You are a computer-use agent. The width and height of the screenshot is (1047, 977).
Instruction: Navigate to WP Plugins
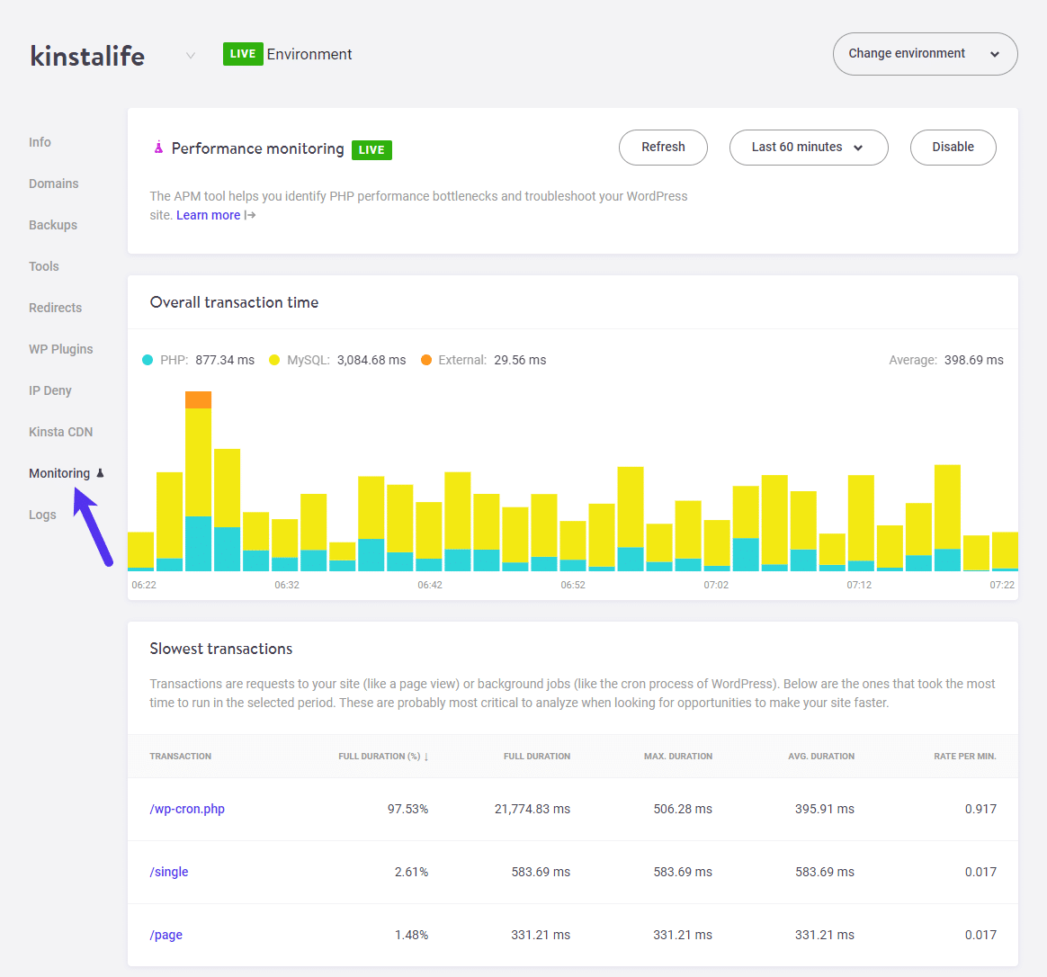coord(61,348)
